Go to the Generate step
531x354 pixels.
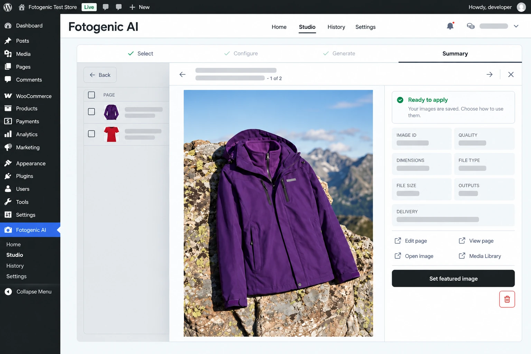(339, 54)
